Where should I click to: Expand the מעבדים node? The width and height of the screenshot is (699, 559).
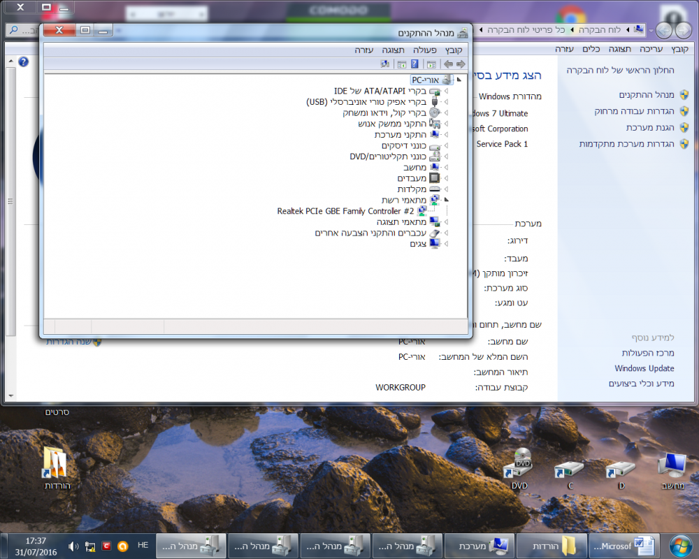(x=446, y=178)
